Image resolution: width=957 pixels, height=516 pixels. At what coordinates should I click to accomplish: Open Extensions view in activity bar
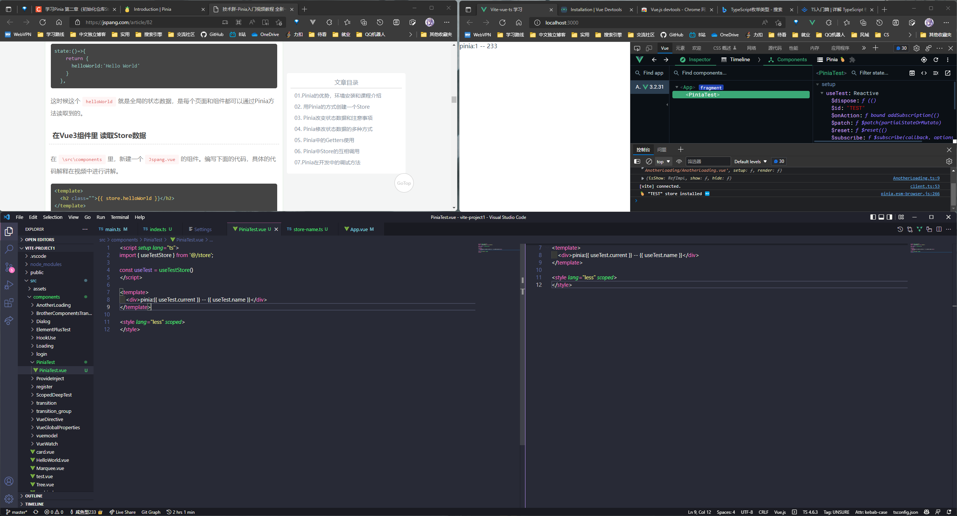click(x=9, y=303)
